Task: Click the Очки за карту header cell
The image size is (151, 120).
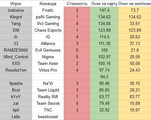Action: click(x=104, y=3)
